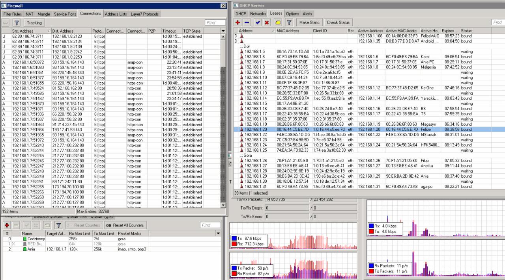This screenshot has width=505, height=280.
Task: Click lease icon of FelipeVAIO dynamic row
Action: pos(241,36)
